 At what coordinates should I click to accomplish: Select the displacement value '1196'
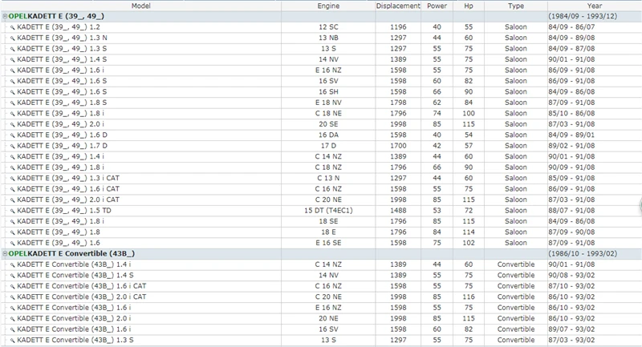(398, 27)
